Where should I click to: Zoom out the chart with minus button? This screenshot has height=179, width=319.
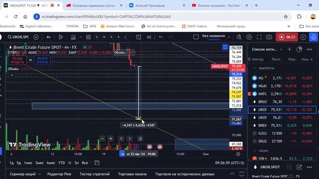(102, 139)
